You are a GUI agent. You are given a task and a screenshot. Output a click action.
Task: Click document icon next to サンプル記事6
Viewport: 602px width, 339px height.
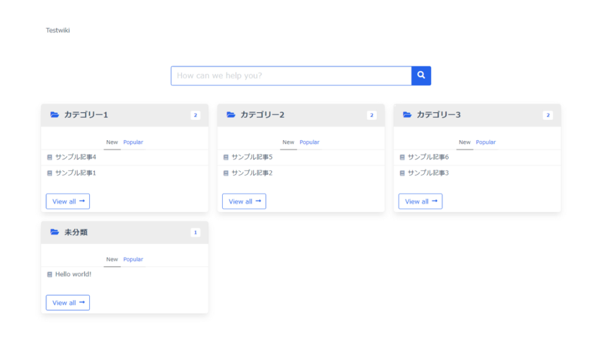click(x=402, y=157)
